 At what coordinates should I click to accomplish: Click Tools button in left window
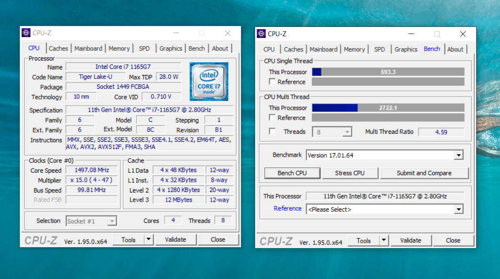(x=128, y=239)
